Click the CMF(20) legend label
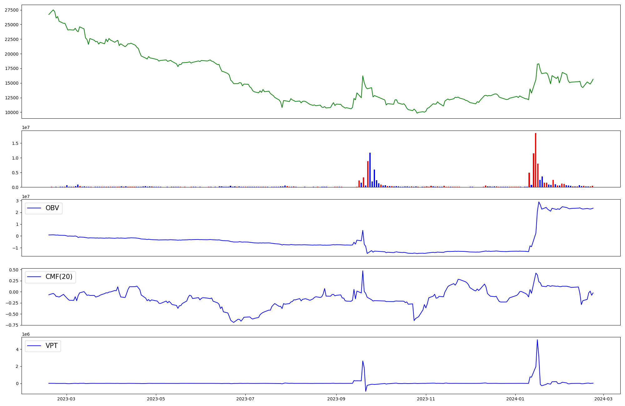Image resolution: width=625 pixels, height=406 pixels. 59,277
